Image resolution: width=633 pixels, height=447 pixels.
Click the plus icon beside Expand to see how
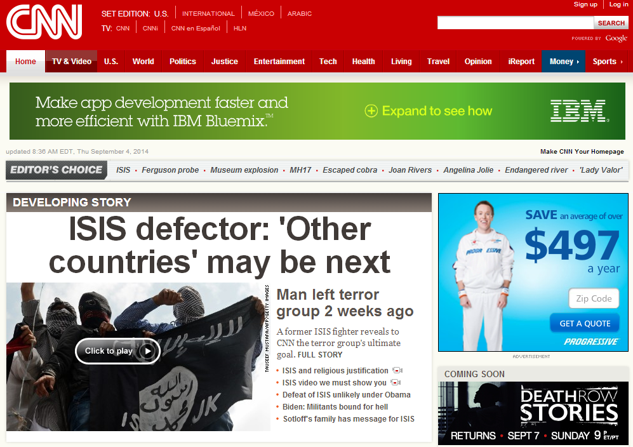[371, 110]
